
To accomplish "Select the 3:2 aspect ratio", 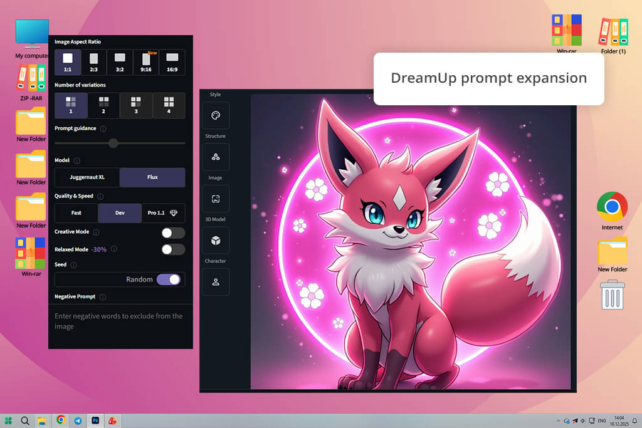I will 120,62.
